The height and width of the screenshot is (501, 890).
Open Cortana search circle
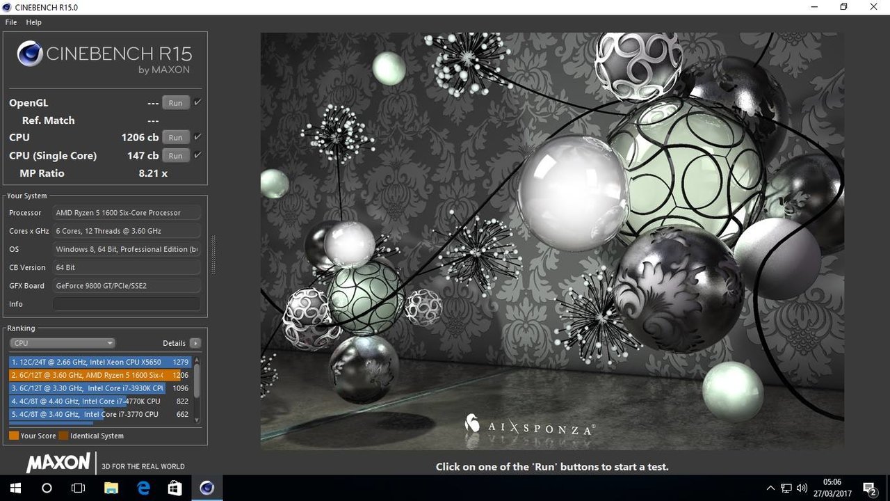[47, 488]
